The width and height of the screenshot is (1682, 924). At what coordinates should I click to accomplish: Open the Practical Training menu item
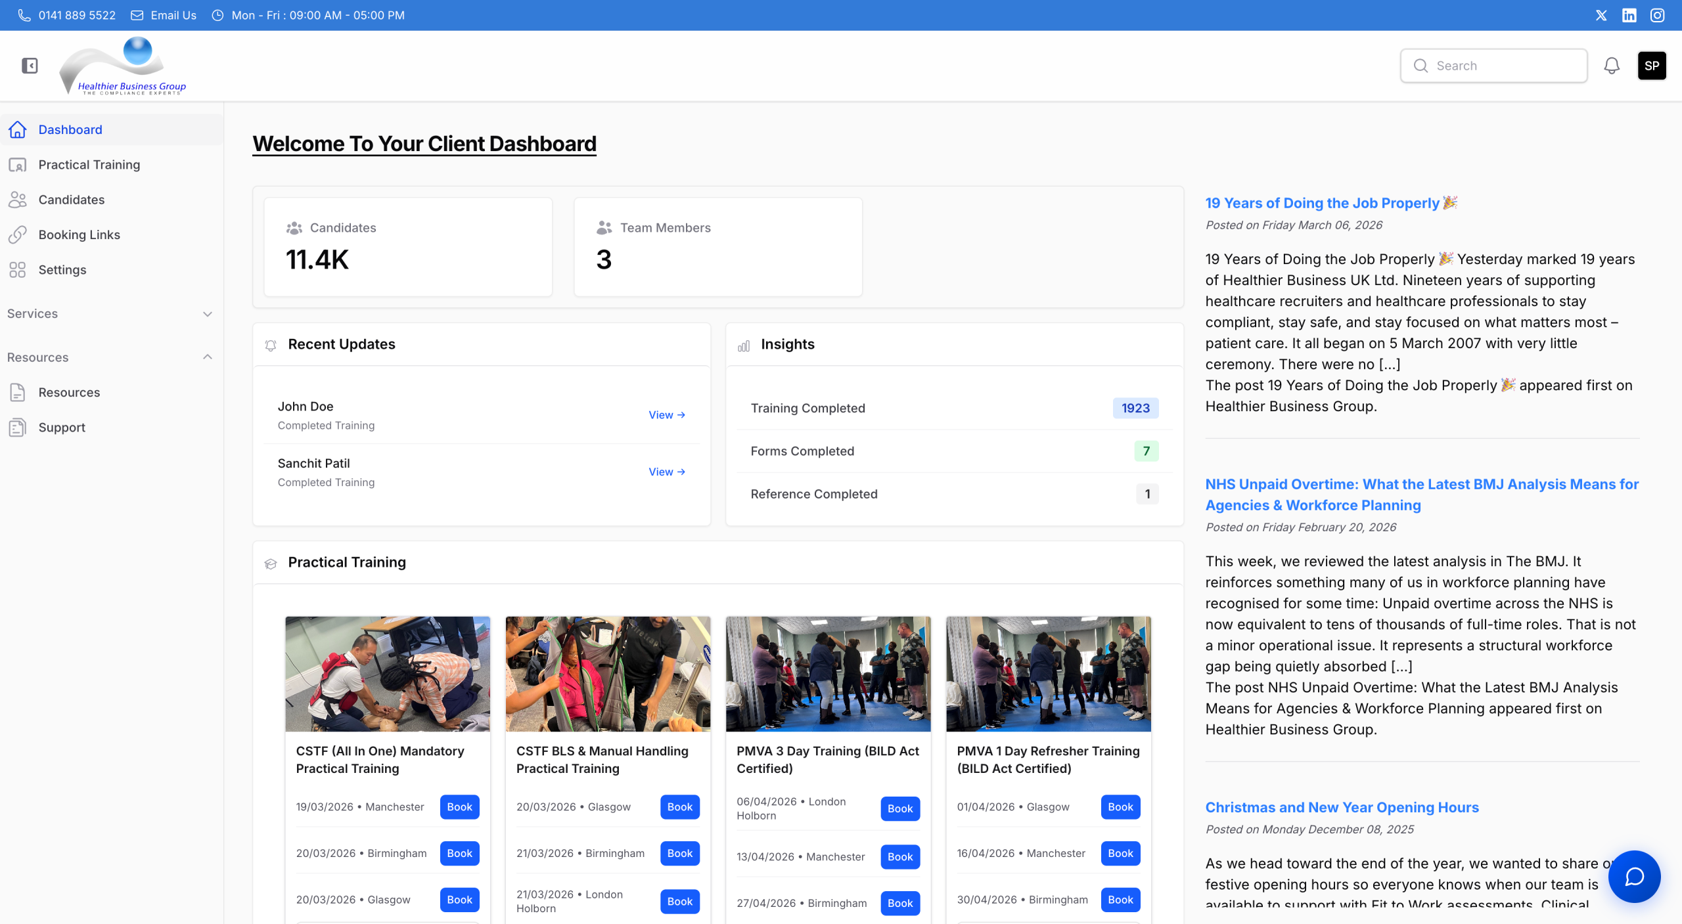89,164
